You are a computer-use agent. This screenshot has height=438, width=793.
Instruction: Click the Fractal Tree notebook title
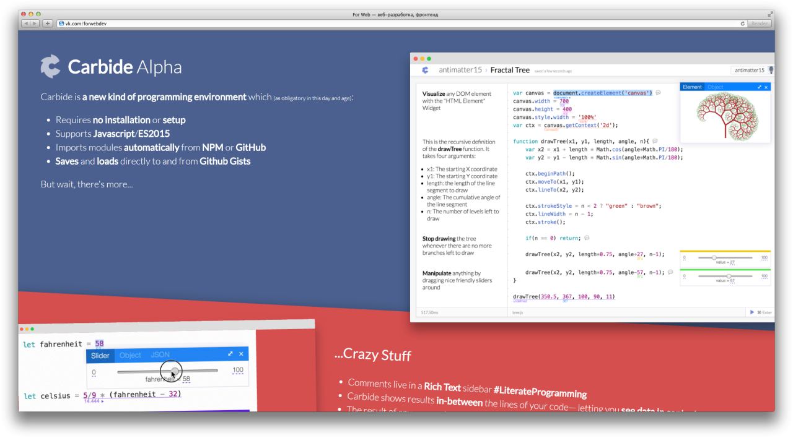[x=510, y=70]
